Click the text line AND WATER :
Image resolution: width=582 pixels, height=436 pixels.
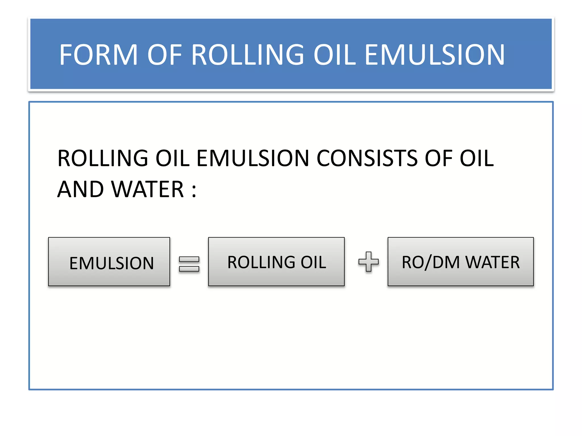click(127, 189)
